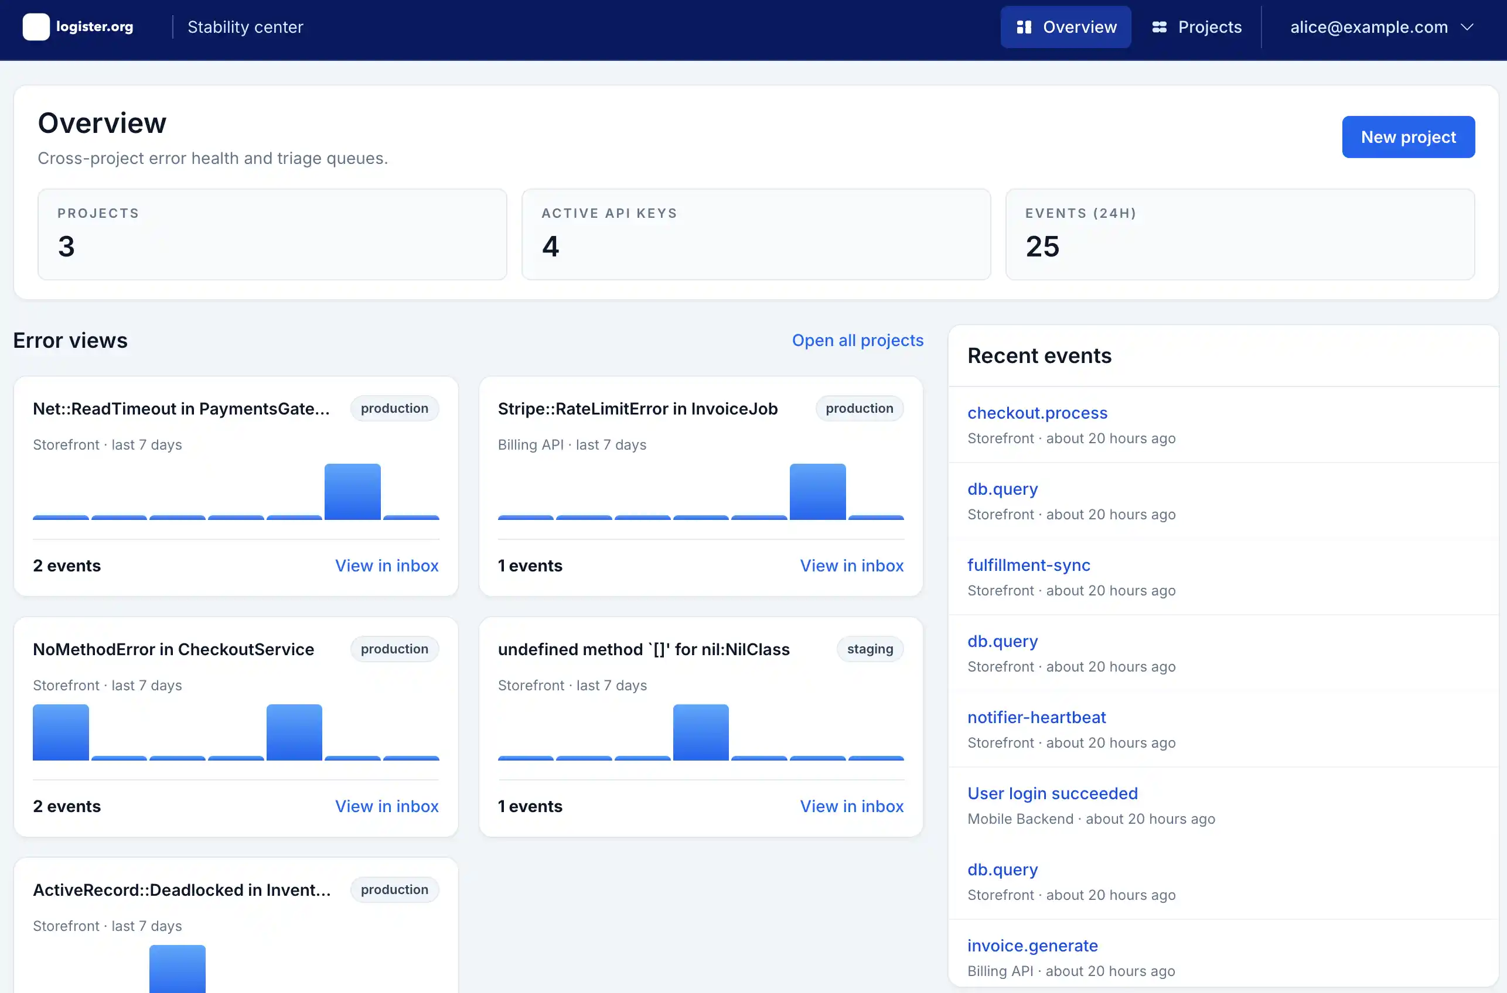The image size is (1507, 993).
Task: View Net::ReadTimeout errors in inbox
Action: tap(387, 566)
